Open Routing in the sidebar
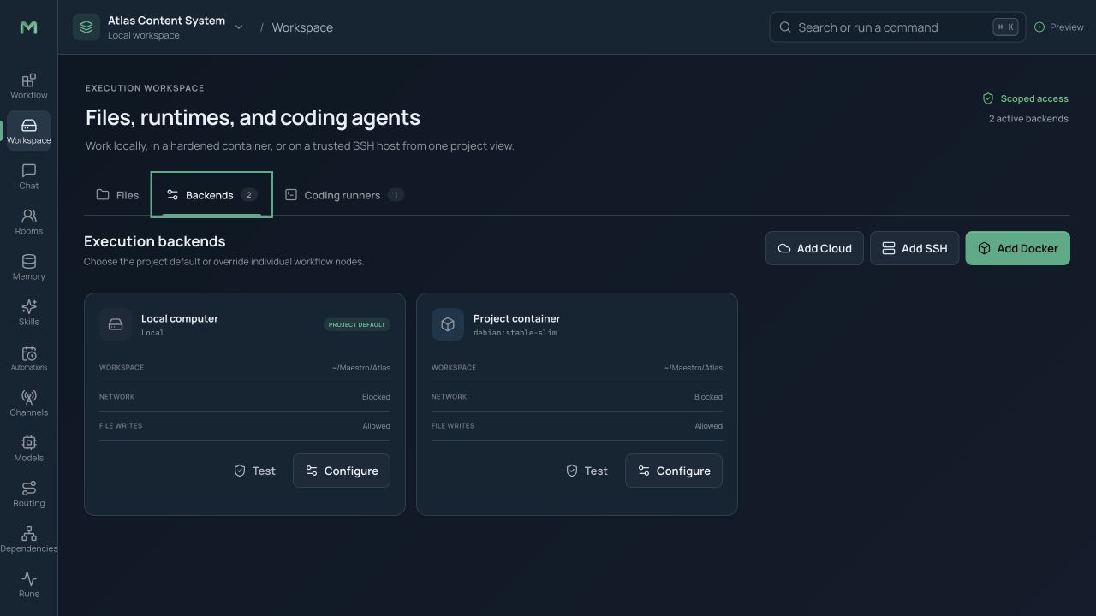 28,495
